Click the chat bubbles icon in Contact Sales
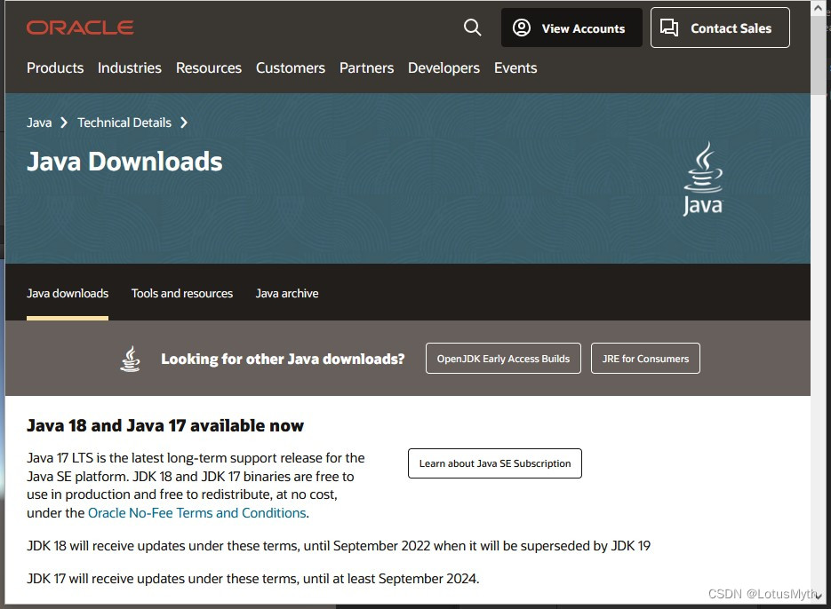Viewport: 831px width, 609px height. pyautogui.click(x=669, y=28)
